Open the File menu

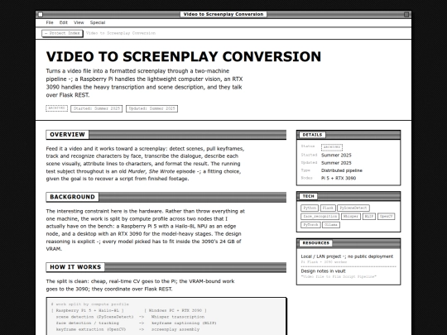point(50,22)
